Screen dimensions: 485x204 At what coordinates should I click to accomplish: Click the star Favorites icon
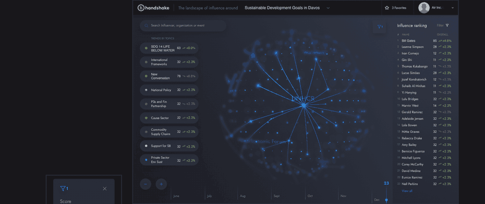[386, 8]
